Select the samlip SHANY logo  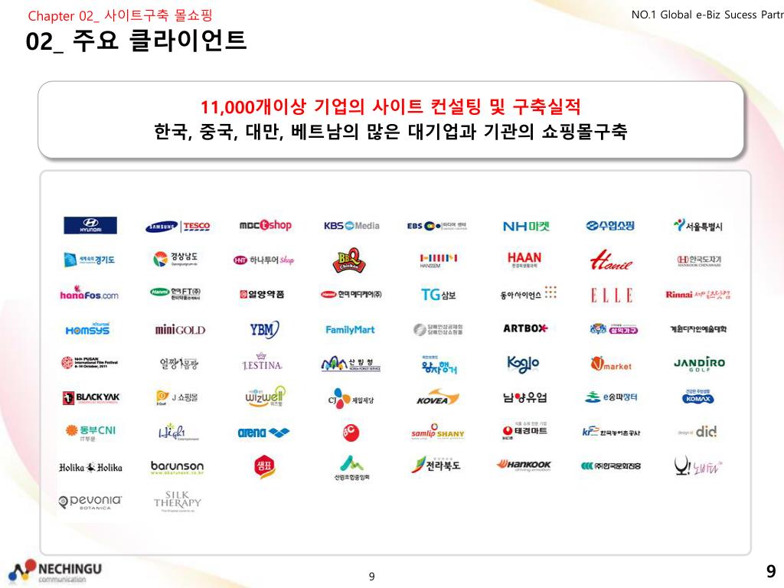(x=437, y=432)
